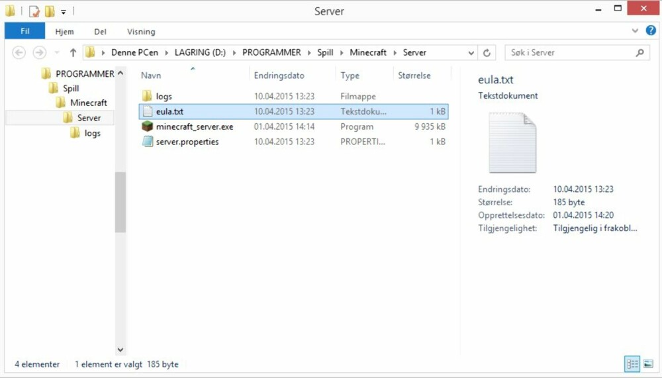
Task: Expand arrow after Denne PCen in breadcrumb
Action: 166,53
